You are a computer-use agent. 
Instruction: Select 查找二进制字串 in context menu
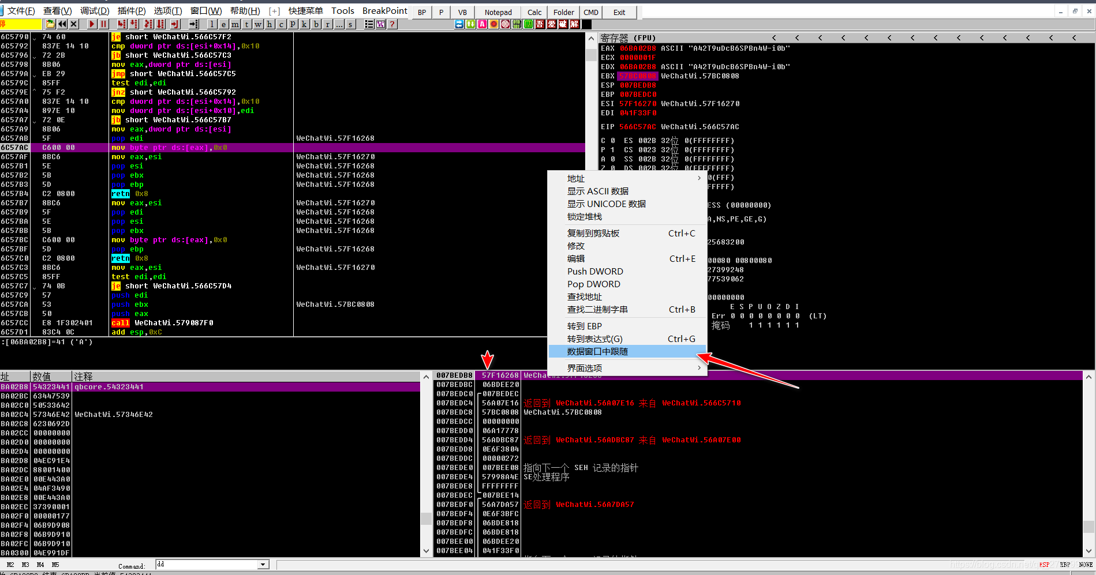(x=627, y=309)
